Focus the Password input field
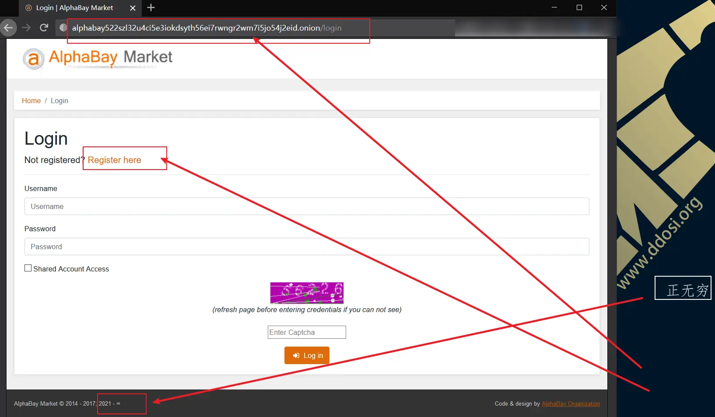 tap(306, 247)
